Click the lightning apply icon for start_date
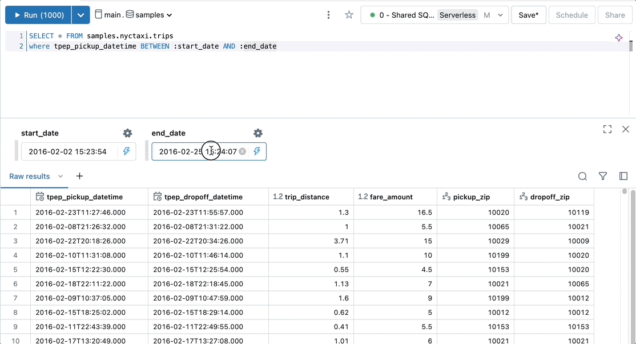The height and width of the screenshot is (344, 636). click(x=127, y=151)
